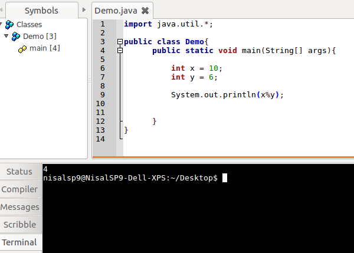354x253 pixels.
Task: Click line number 1 in the margin
Action: coord(103,24)
